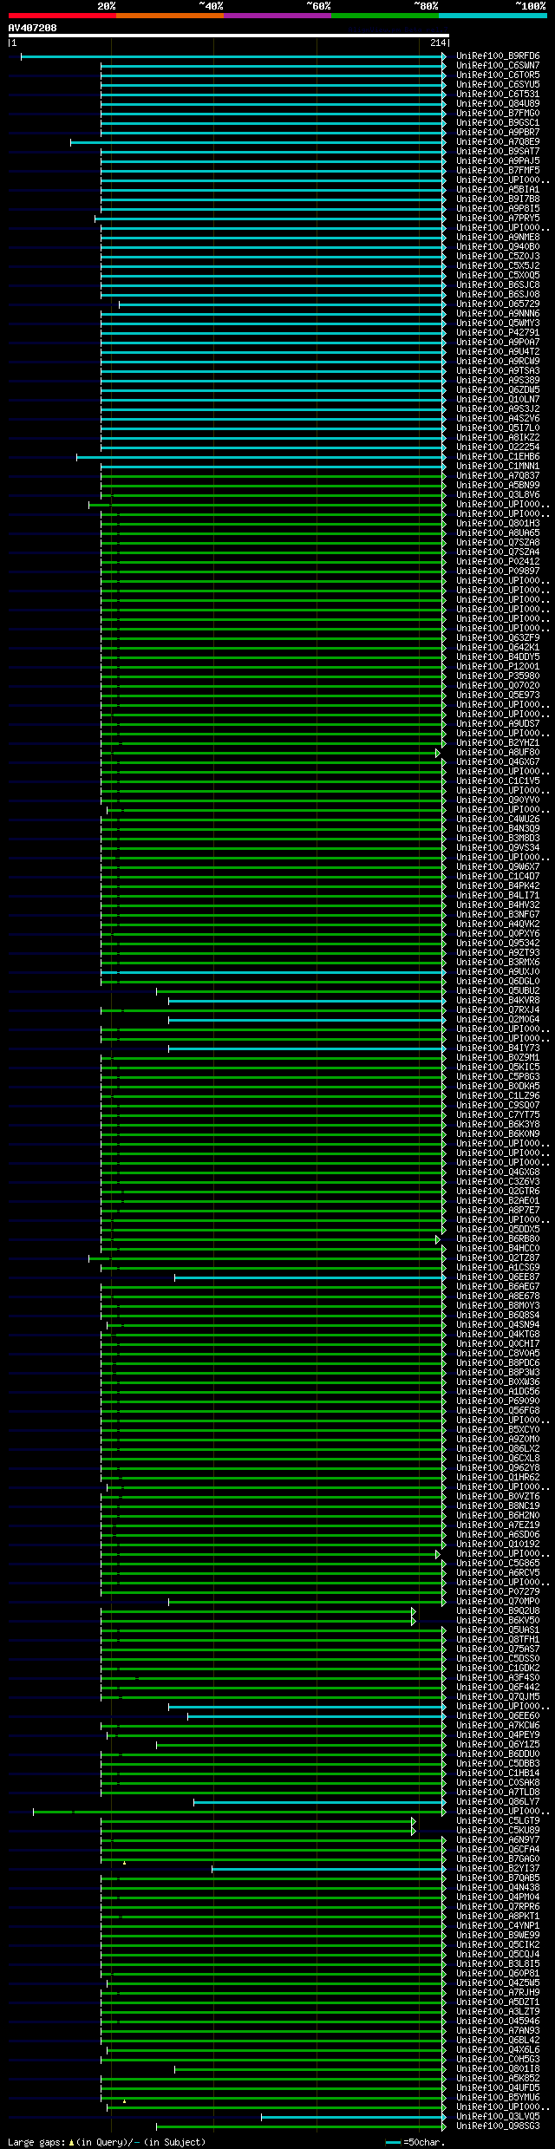Viewport: 555px width, 2149px height.
Task: Click the purple ~60% legend segment
Action: [x=277, y=16]
